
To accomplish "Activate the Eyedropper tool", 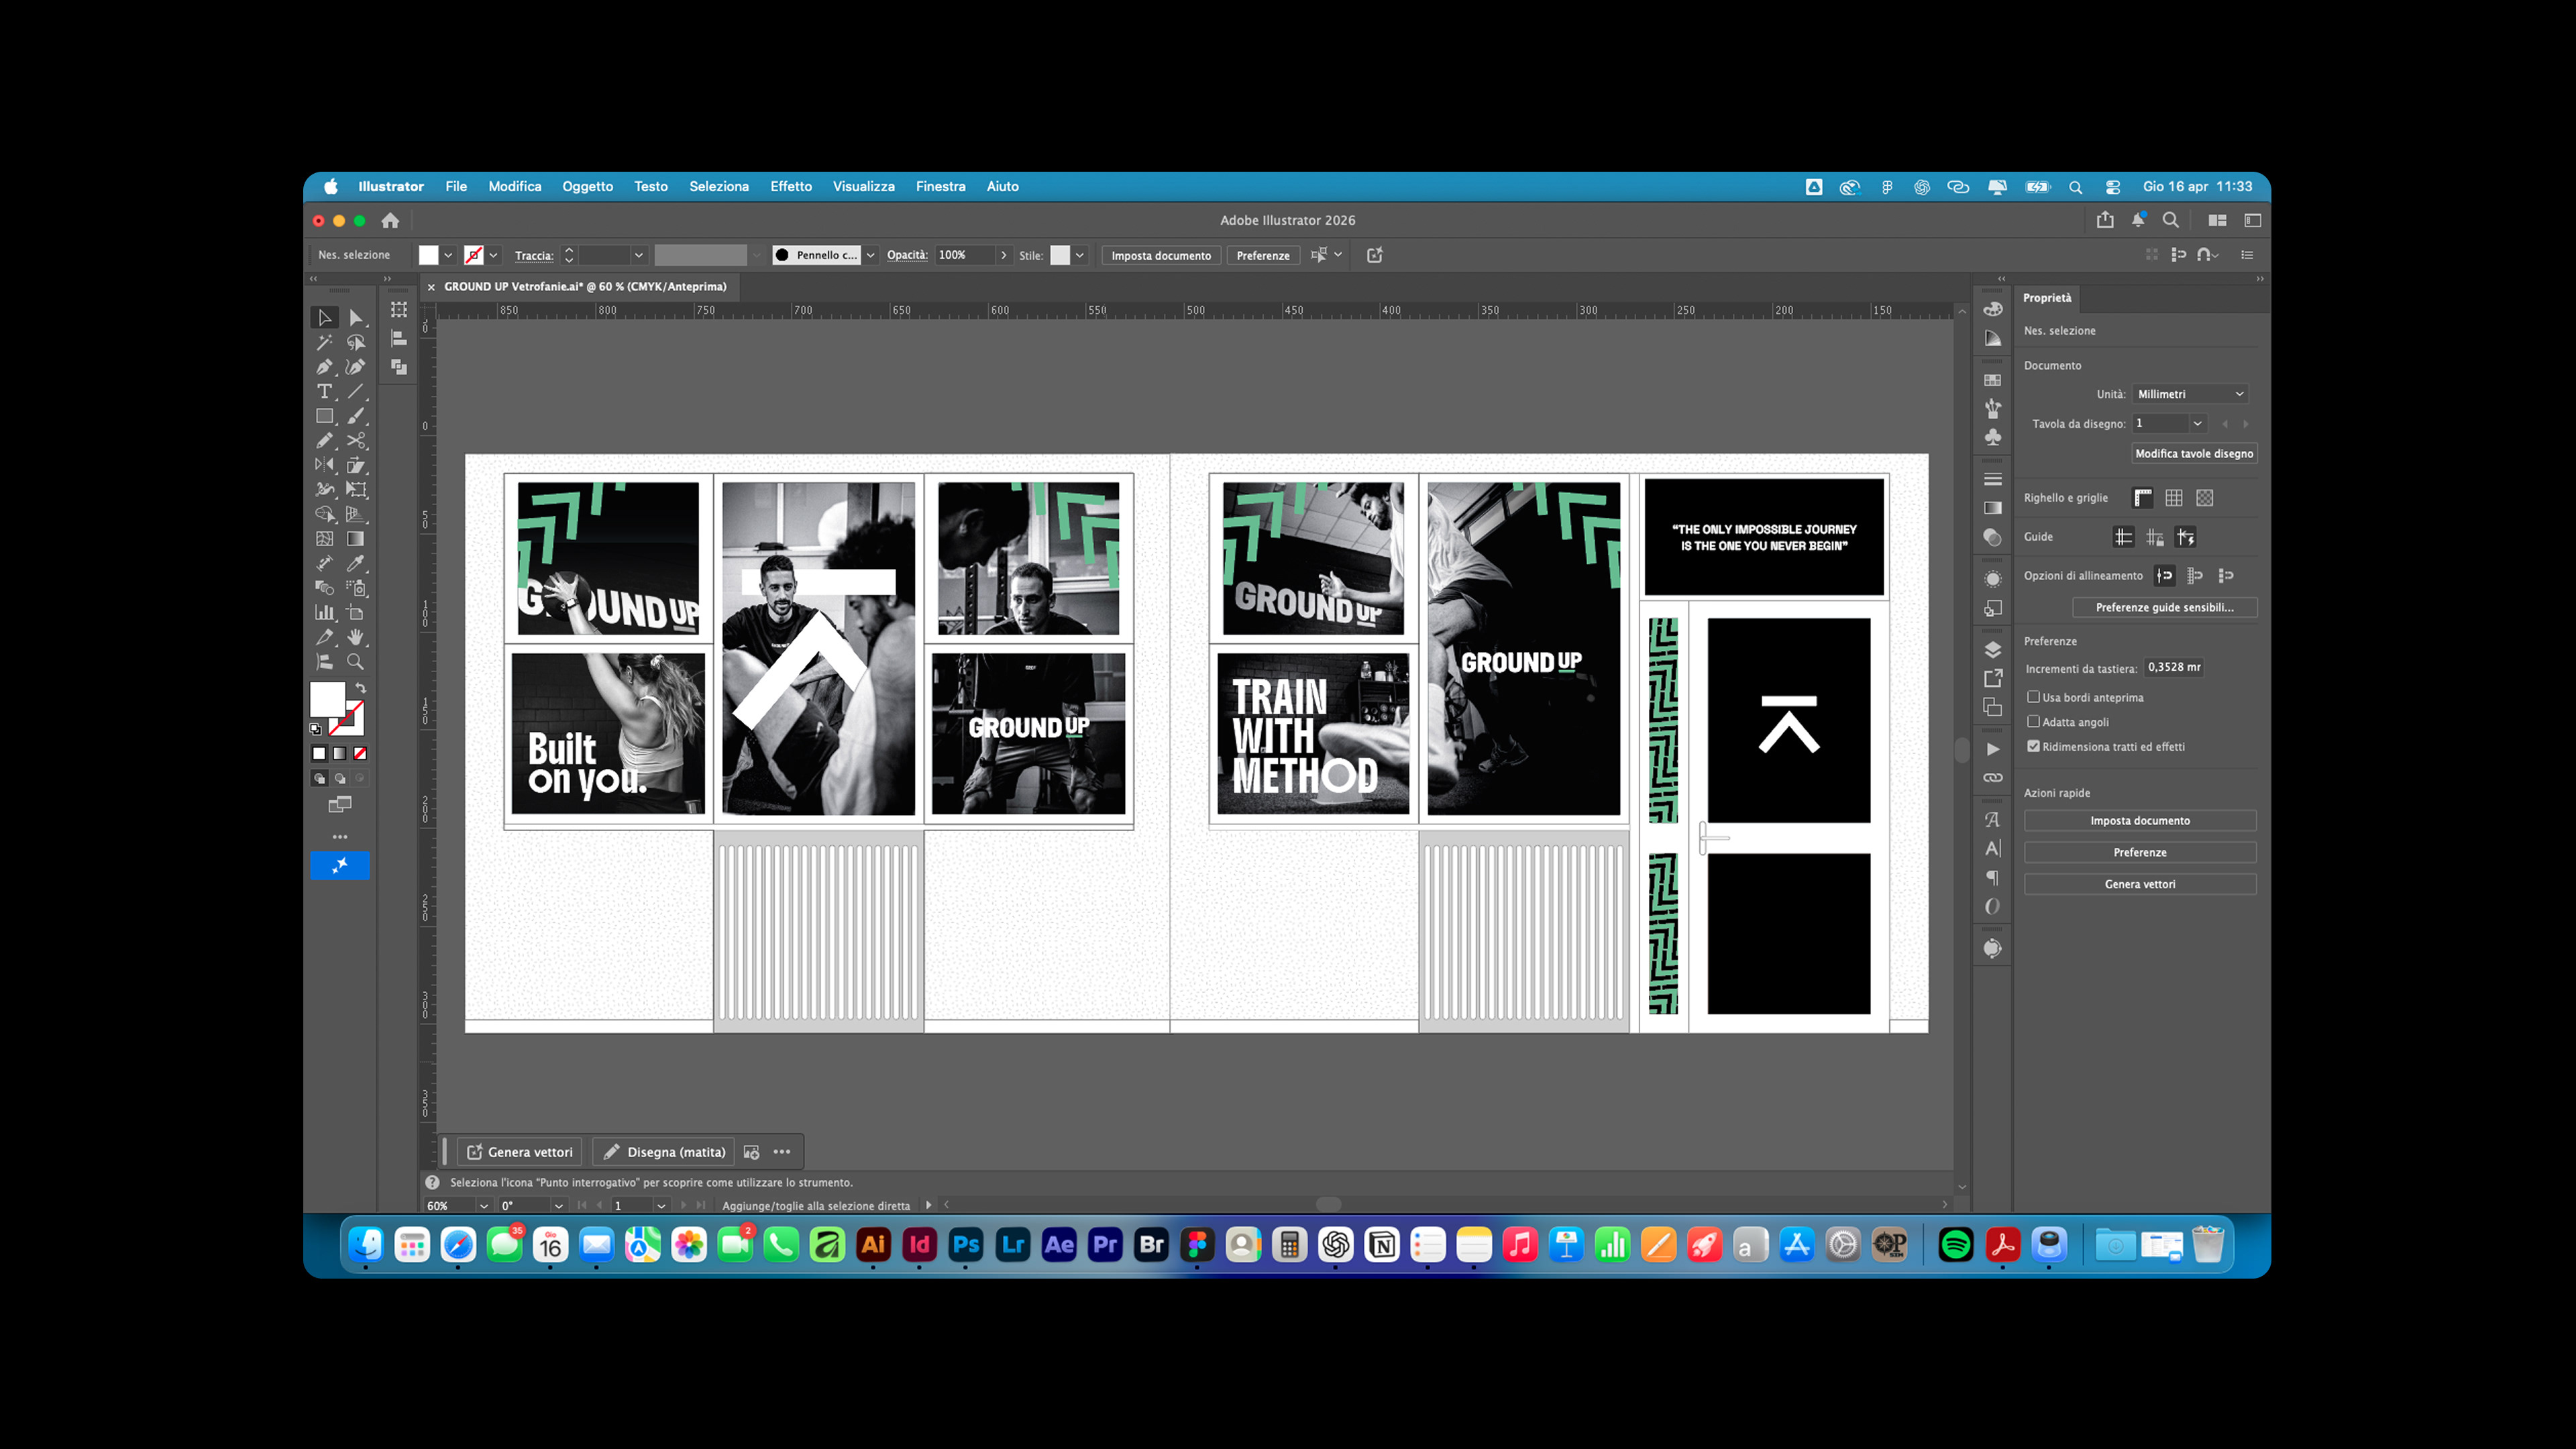I will tap(356, 564).
